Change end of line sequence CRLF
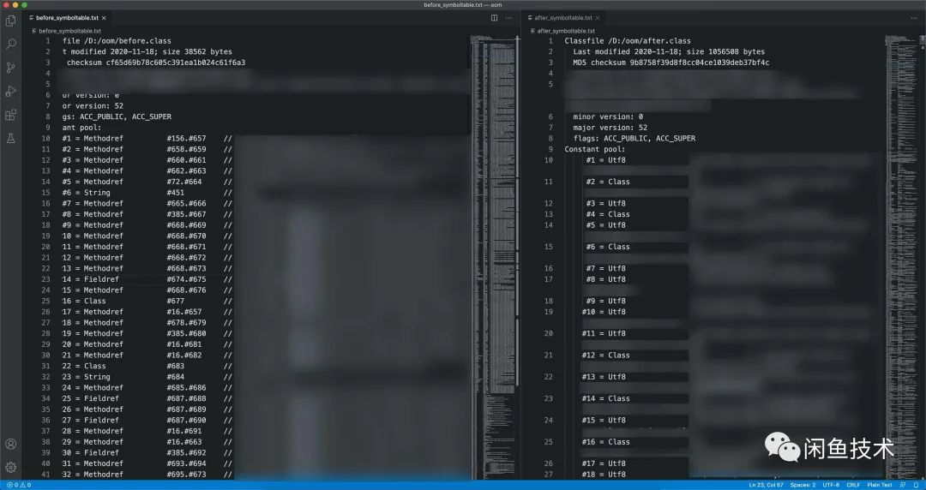This screenshot has height=490, width=926. point(853,485)
